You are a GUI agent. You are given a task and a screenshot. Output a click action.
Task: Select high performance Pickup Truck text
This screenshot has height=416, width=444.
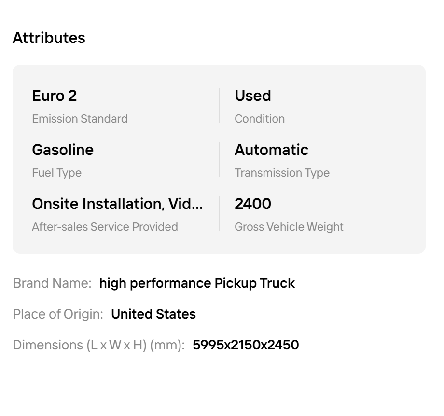197,283
